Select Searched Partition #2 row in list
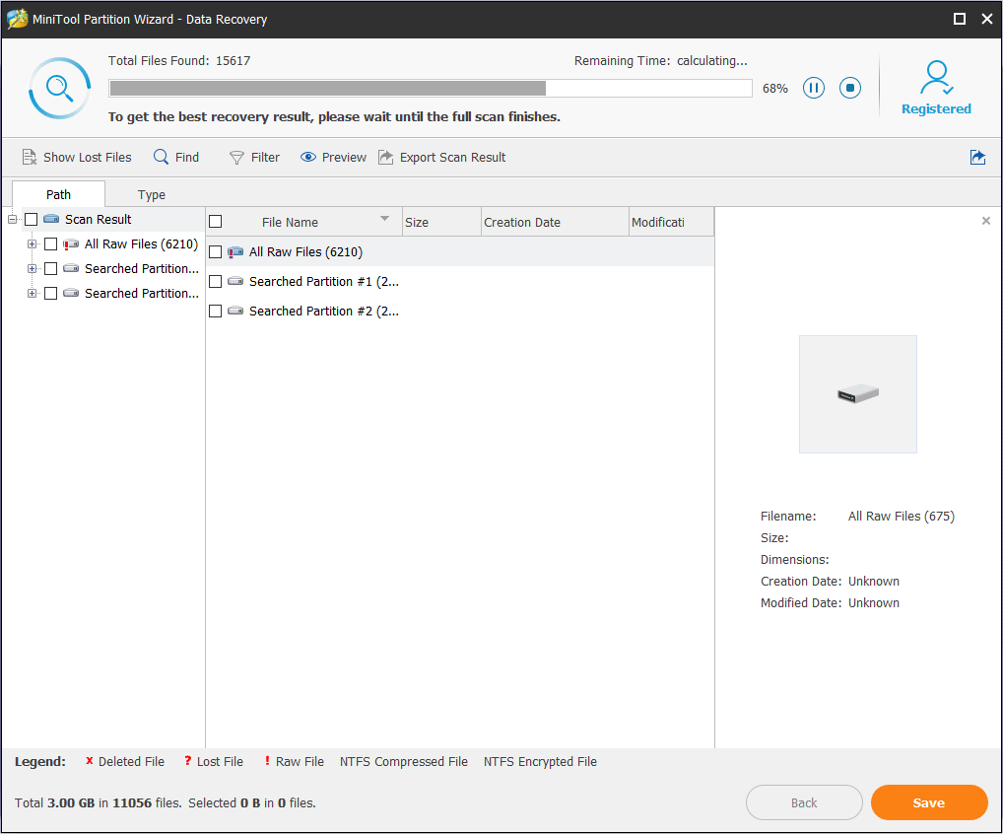Viewport: 1003px width, 834px height. click(x=460, y=311)
